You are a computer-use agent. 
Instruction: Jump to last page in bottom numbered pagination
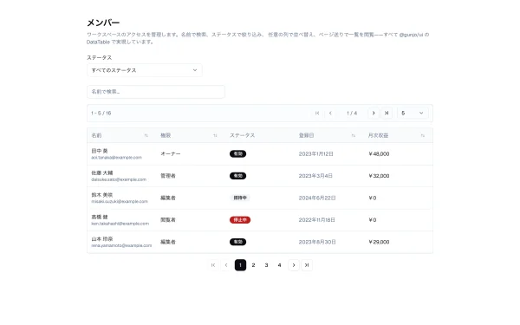click(307, 265)
